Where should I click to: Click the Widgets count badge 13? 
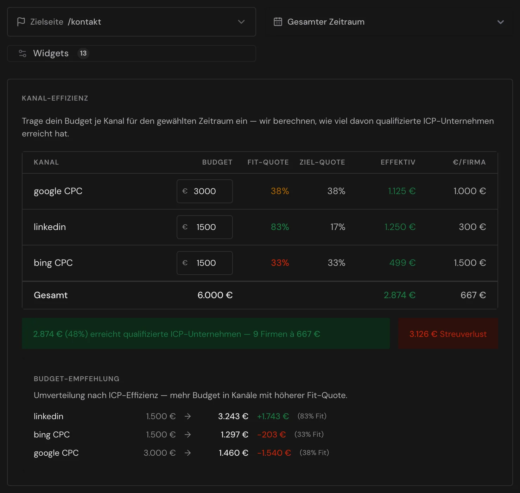click(x=83, y=53)
